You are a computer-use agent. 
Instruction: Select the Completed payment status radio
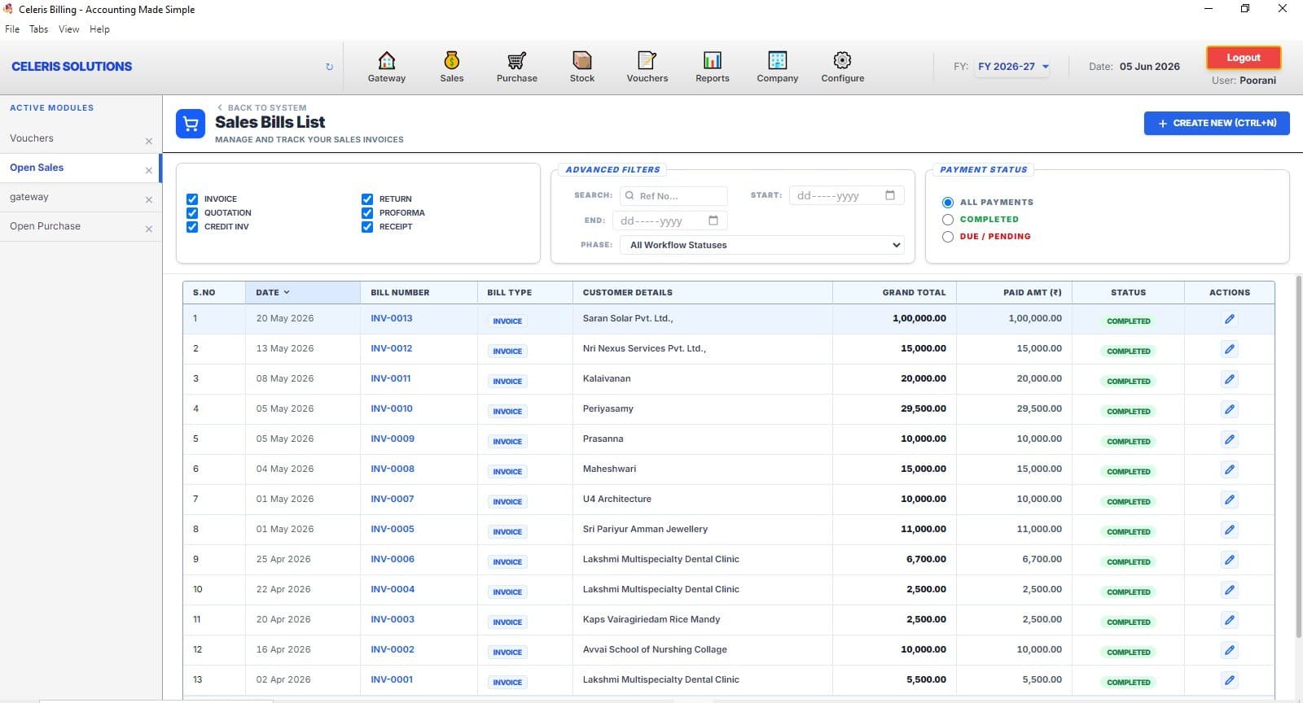[x=948, y=220]
